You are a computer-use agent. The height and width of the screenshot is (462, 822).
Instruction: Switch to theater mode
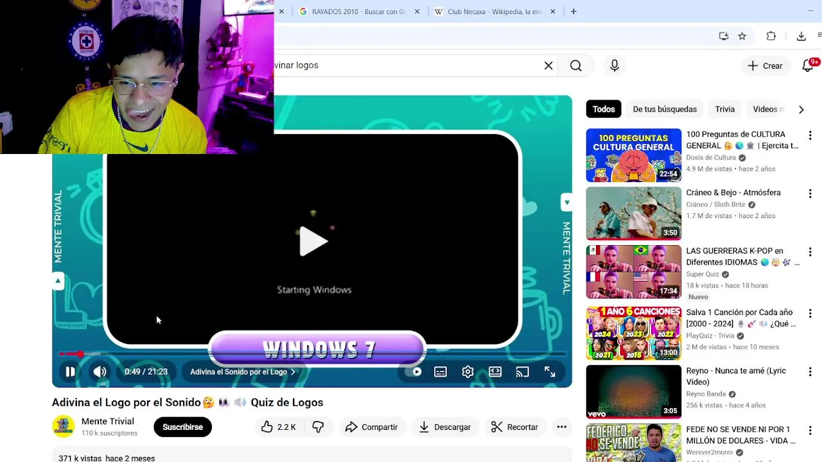pos(495,372)
